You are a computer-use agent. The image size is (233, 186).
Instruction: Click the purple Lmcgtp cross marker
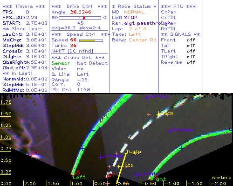tap(101, 157)
